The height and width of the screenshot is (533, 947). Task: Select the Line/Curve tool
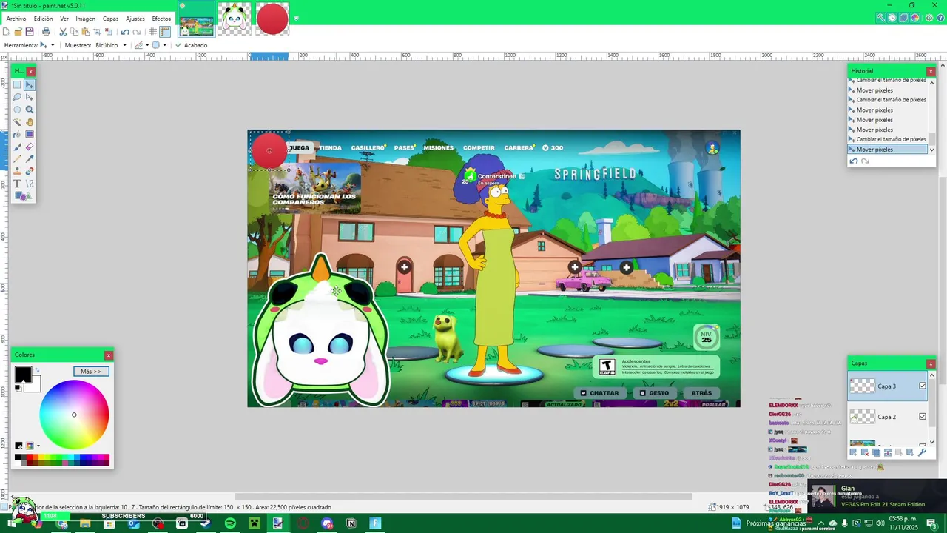tap(30, 184)
